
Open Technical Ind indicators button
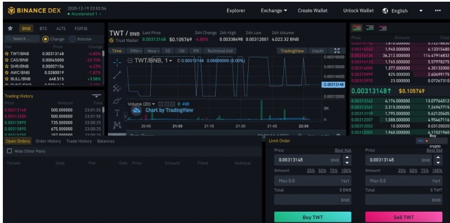pyautogui.click(x=220, y=51)
